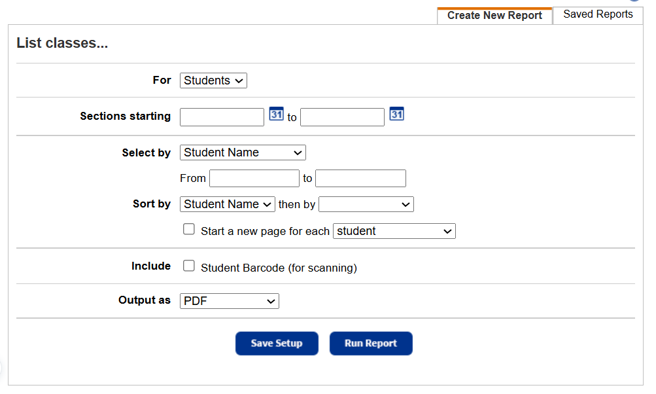The width and height of the screenshot is (656, 394).
Task: Click the From name range field
Action: [x=254, y=178]
